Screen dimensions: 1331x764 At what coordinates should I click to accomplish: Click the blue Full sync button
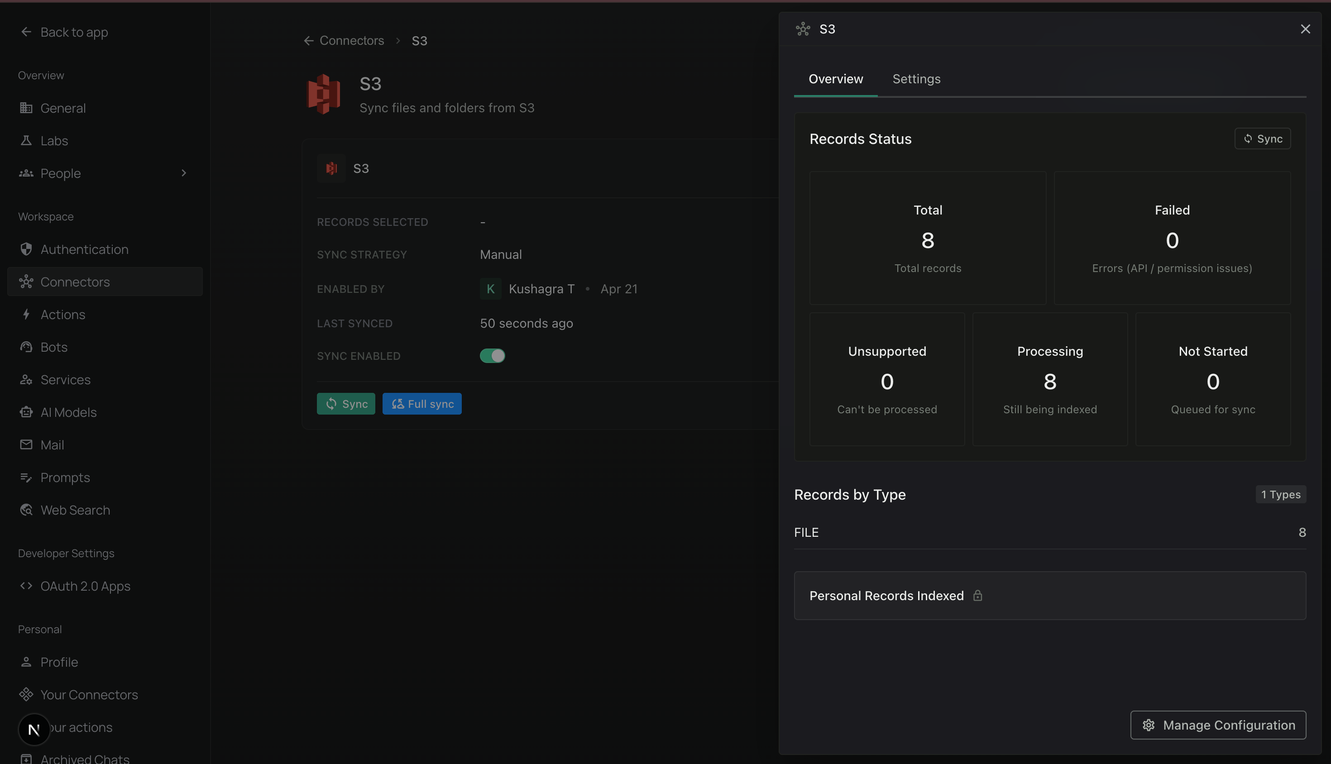422,404
